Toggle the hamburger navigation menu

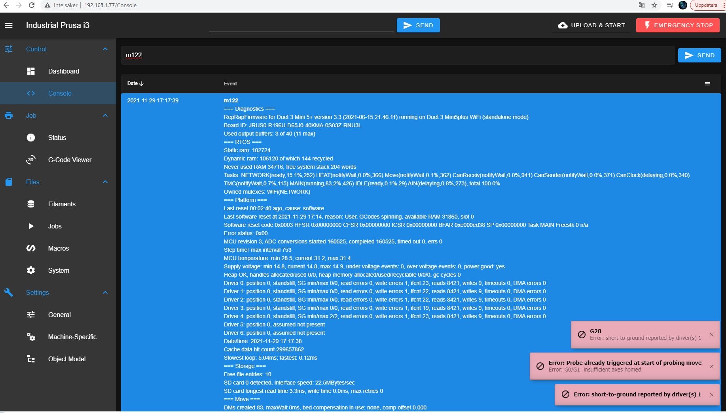[9, 25]
